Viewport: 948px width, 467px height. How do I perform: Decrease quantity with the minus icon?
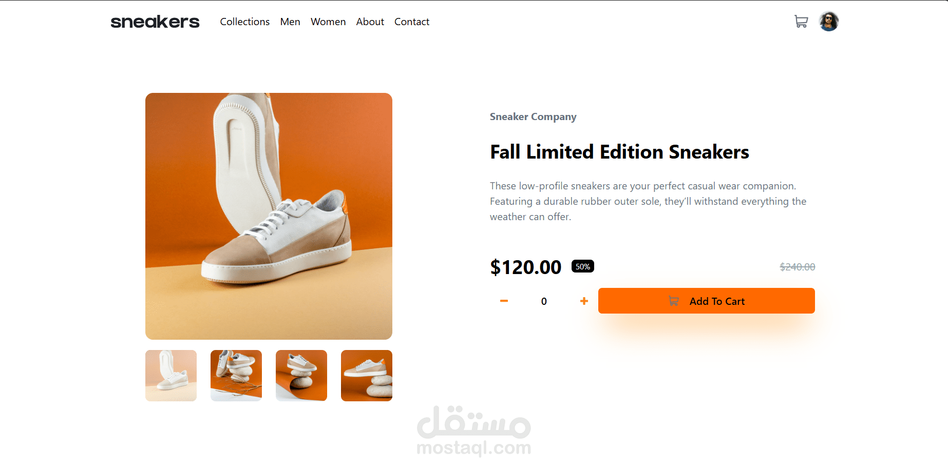click(504, 301)
